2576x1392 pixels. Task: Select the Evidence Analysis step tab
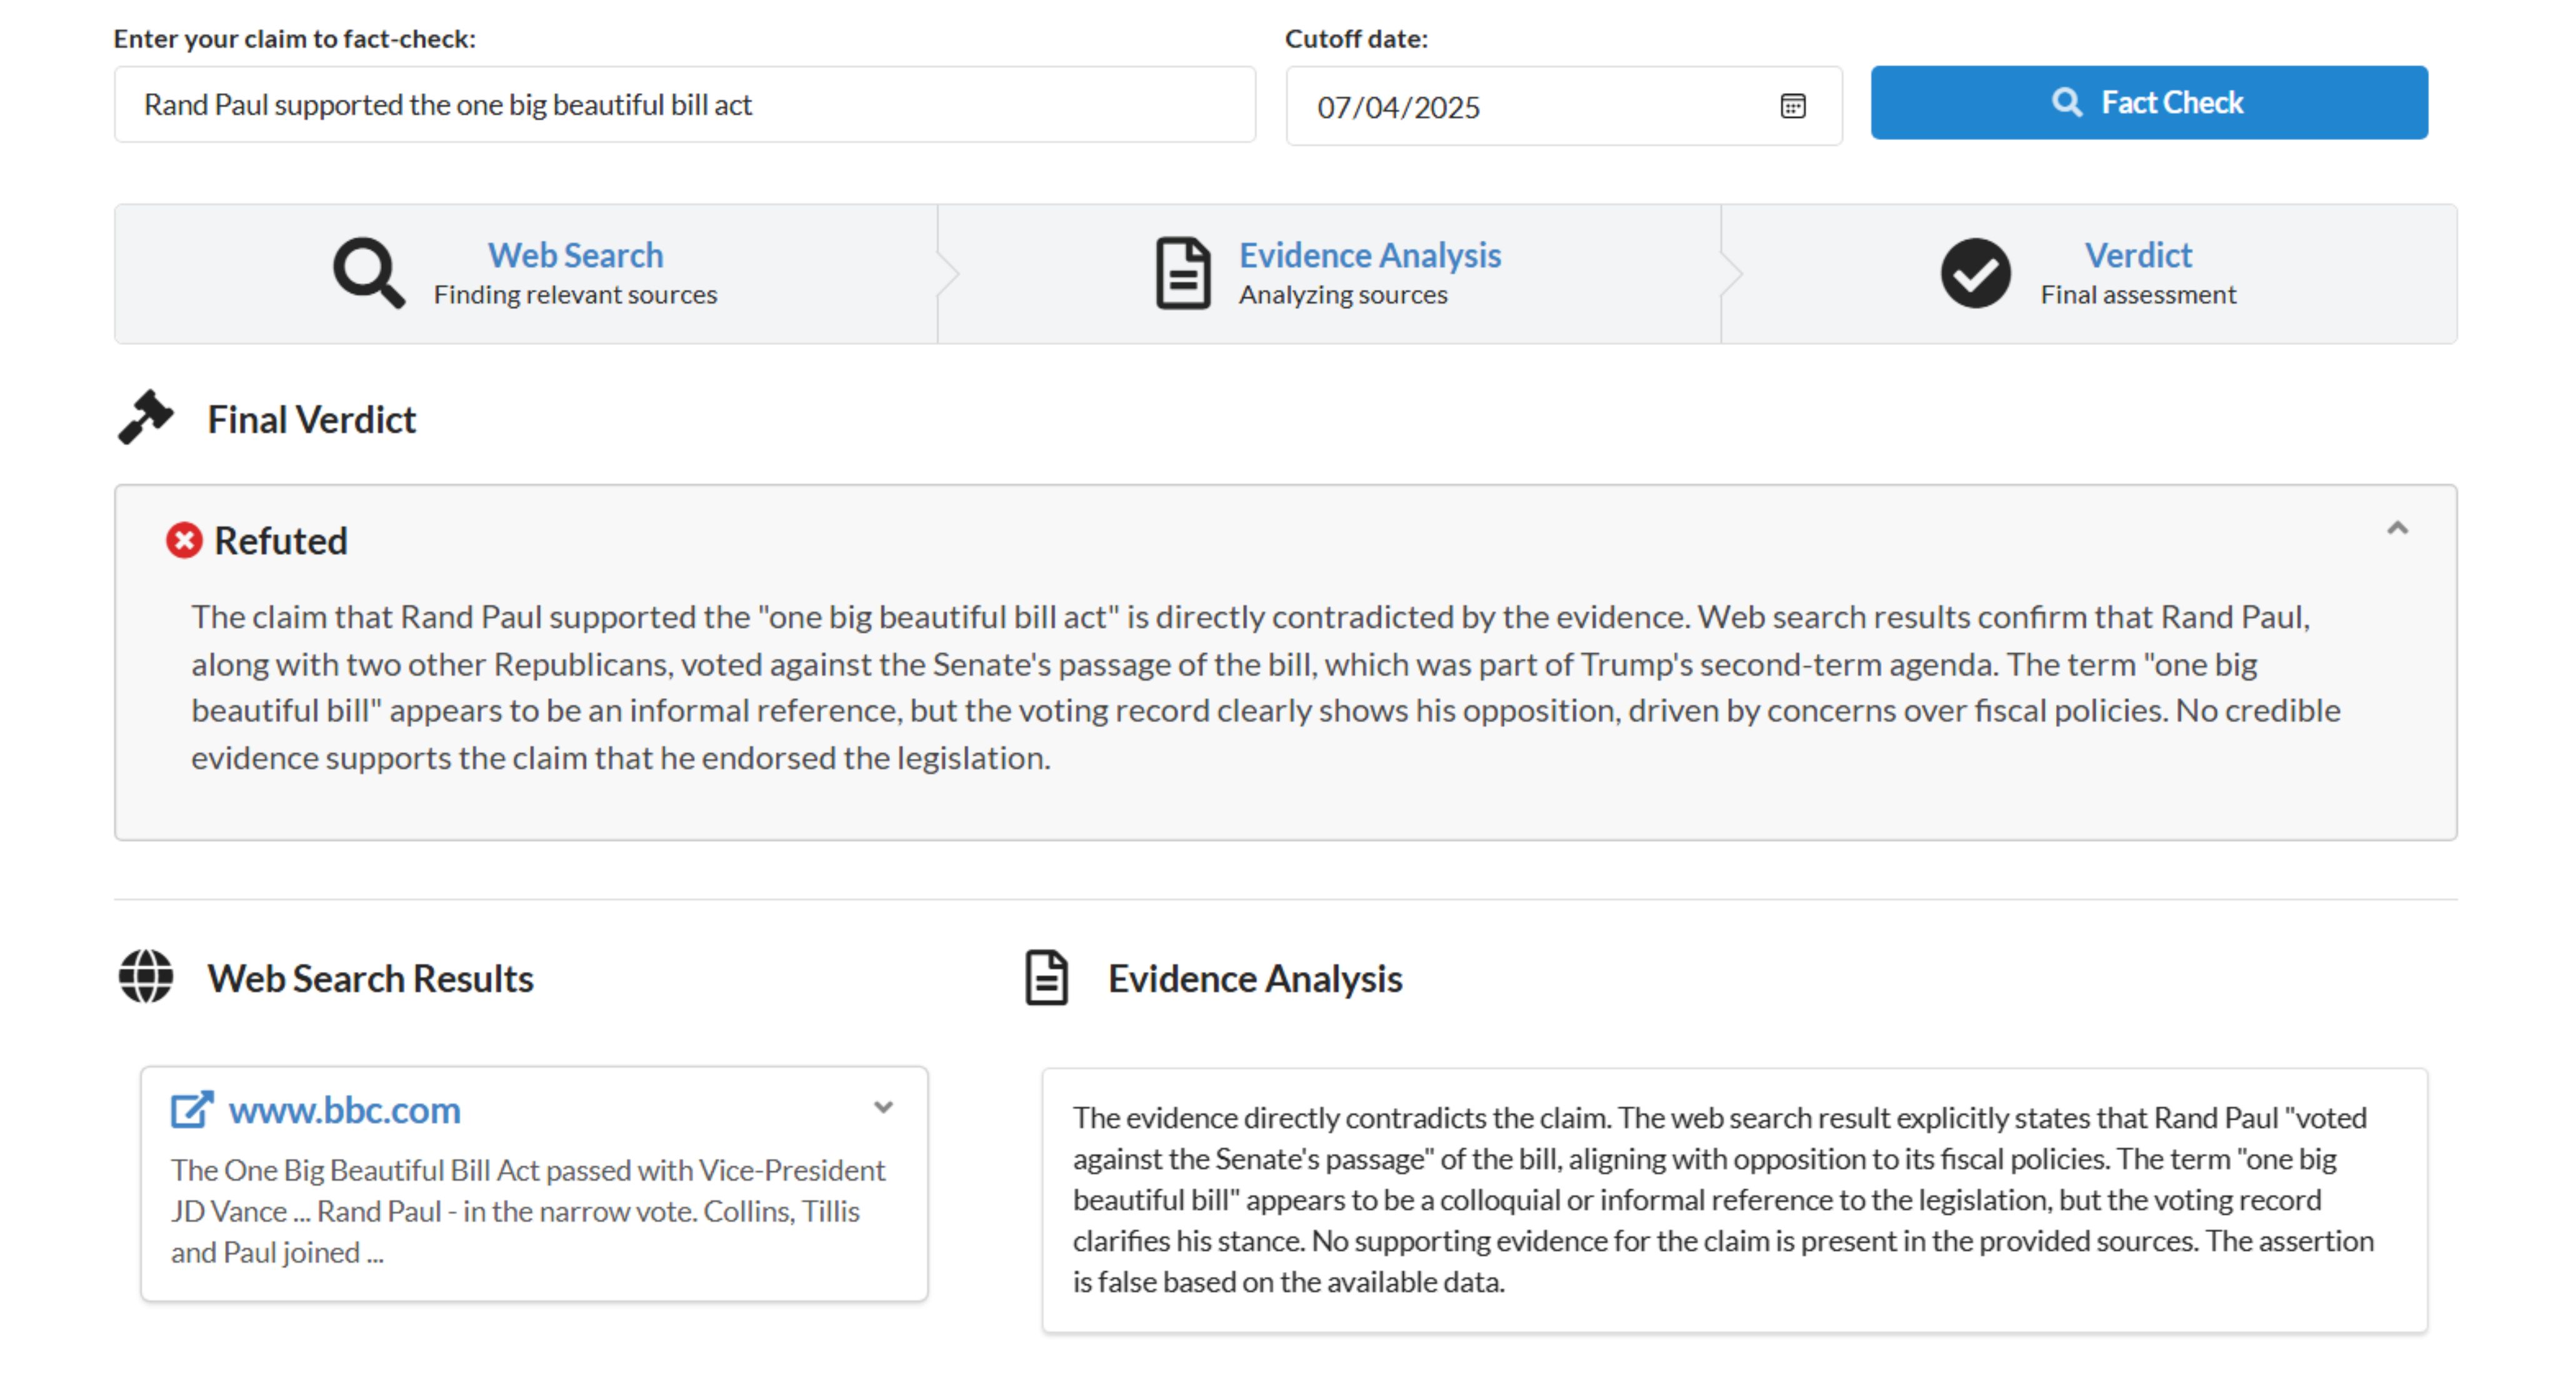pyautogui.click(x=1369, y=255)
